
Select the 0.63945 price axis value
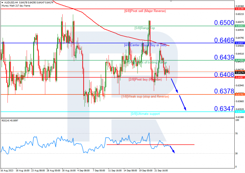click(x=240, y=85)
